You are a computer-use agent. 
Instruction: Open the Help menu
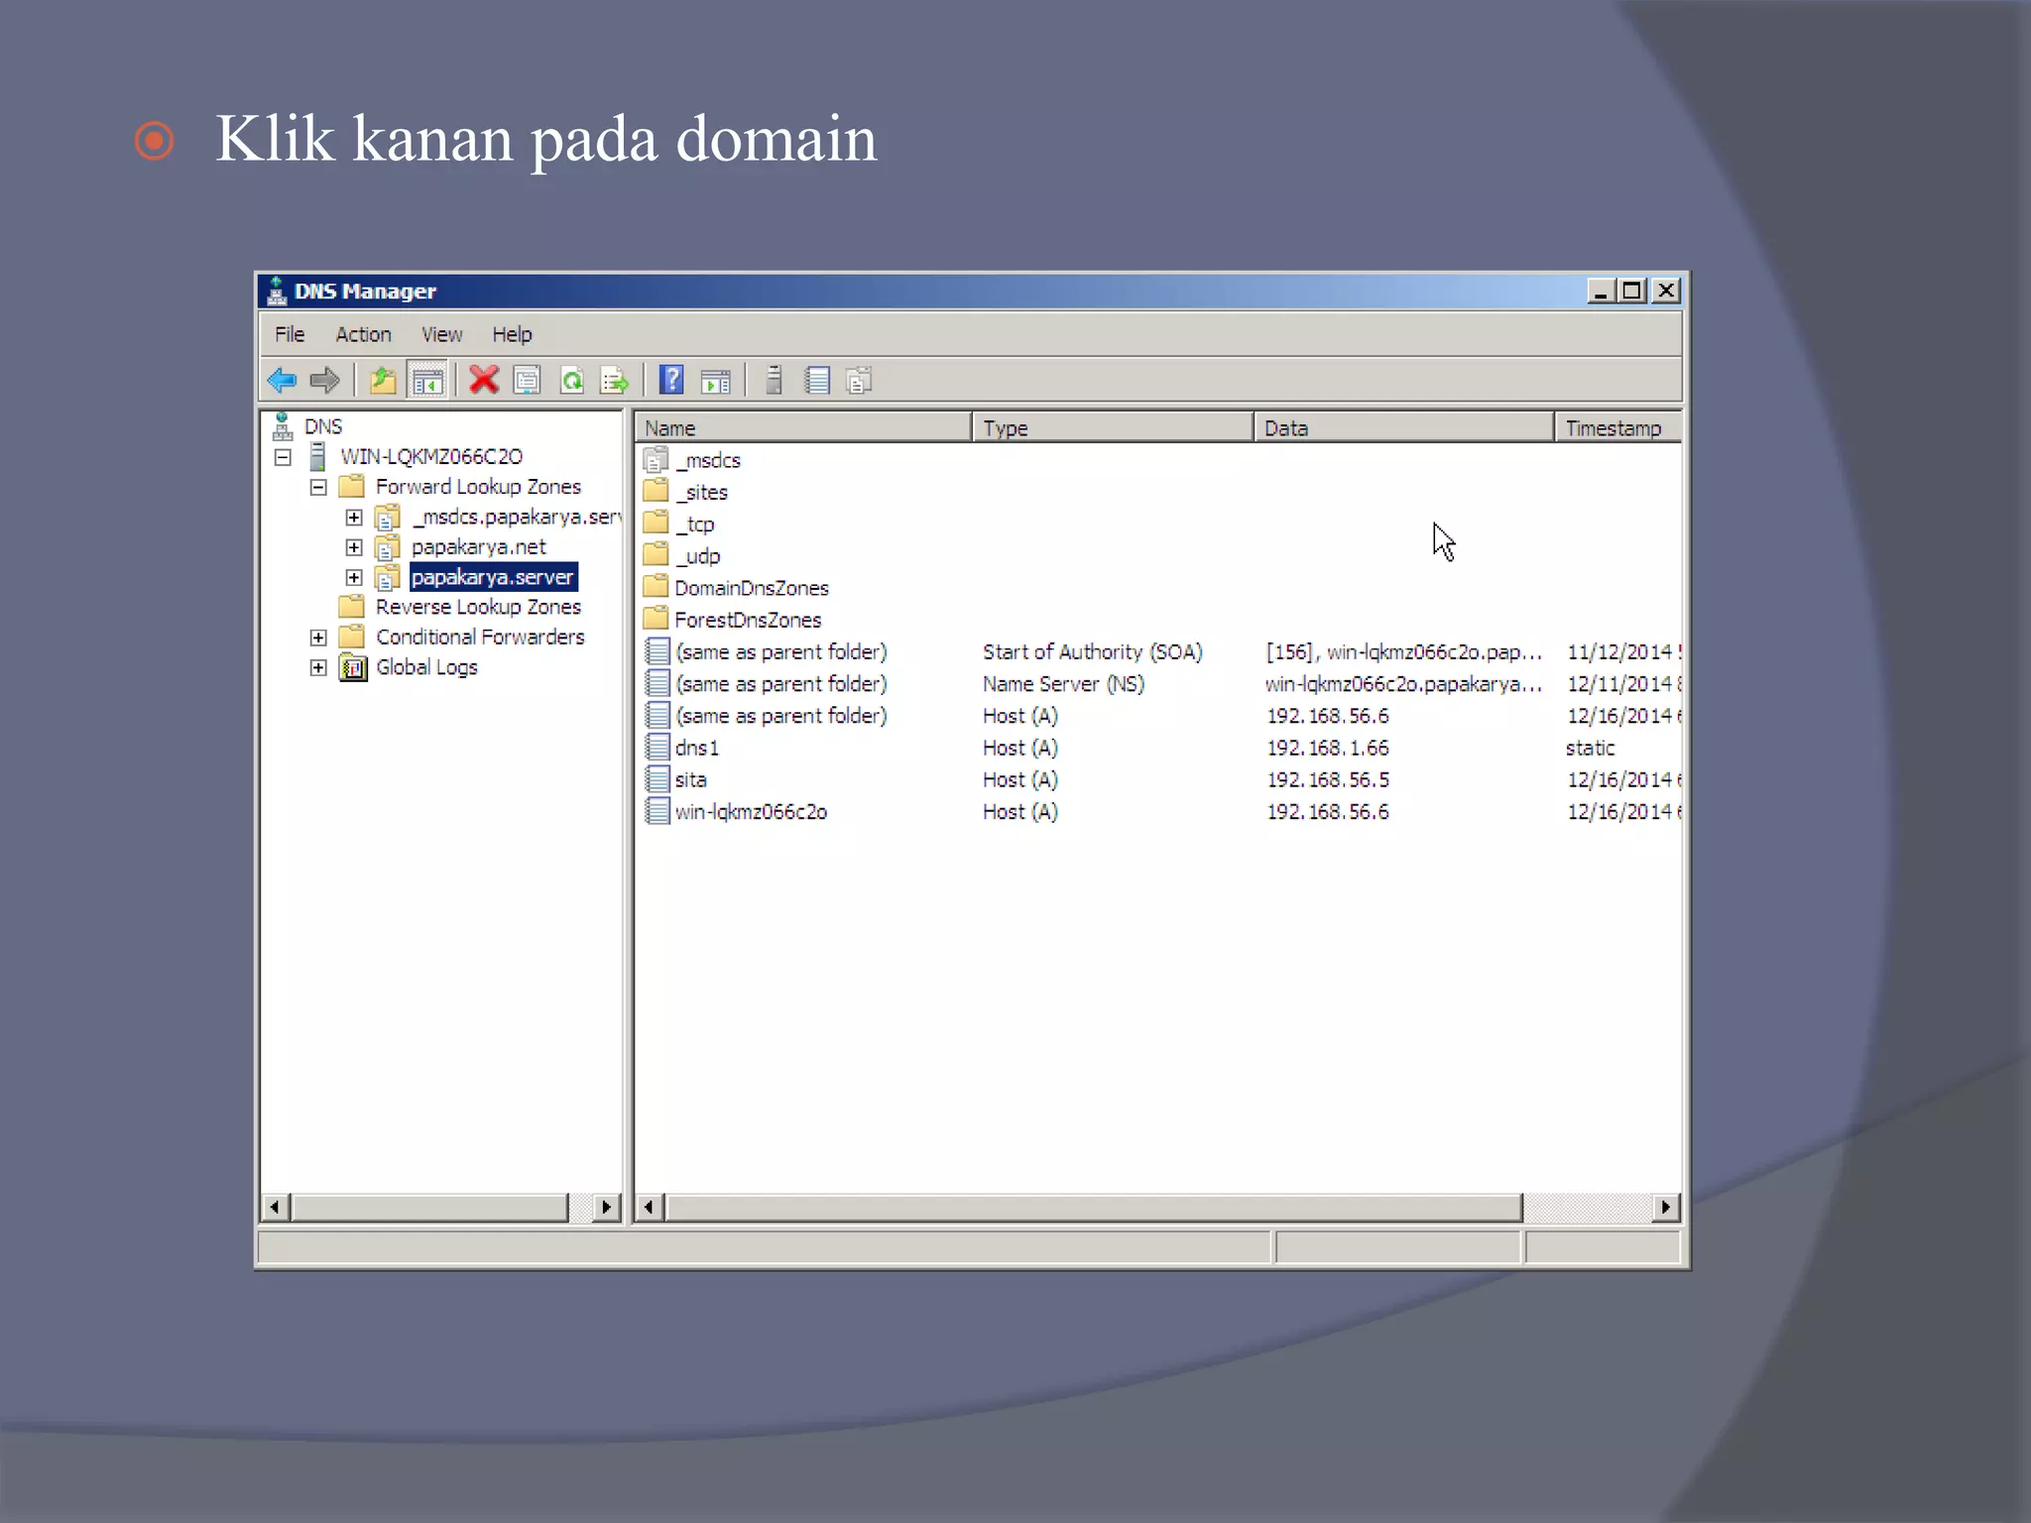pyautogui.click(x=512, y=334)
